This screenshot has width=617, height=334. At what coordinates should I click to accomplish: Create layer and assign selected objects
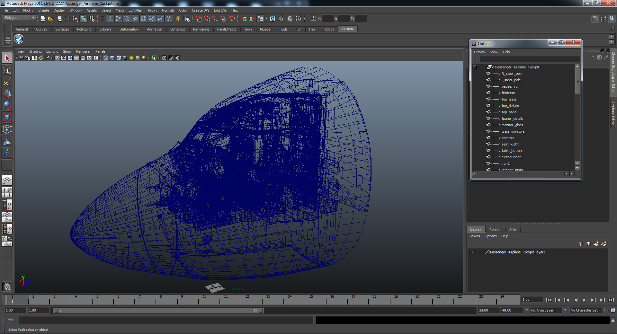(x=604, y=244)
